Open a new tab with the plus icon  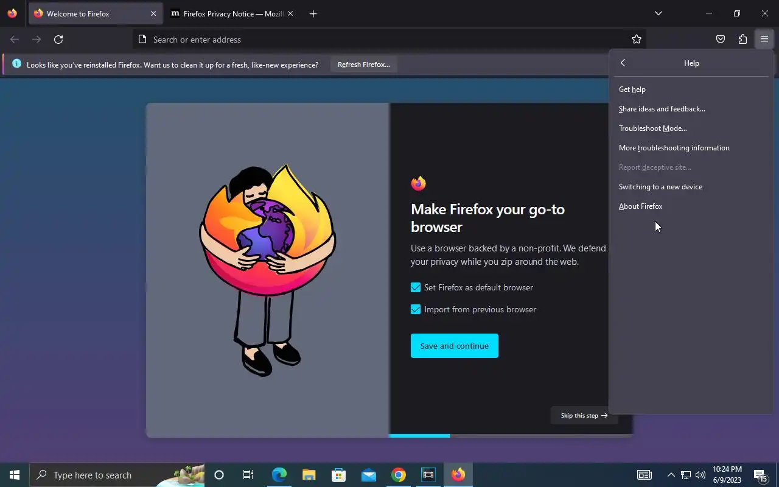coord(313,13)
